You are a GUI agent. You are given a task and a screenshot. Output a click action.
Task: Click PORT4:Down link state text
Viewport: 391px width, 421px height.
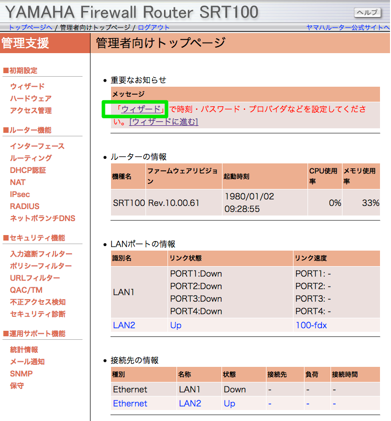[196, 311]
